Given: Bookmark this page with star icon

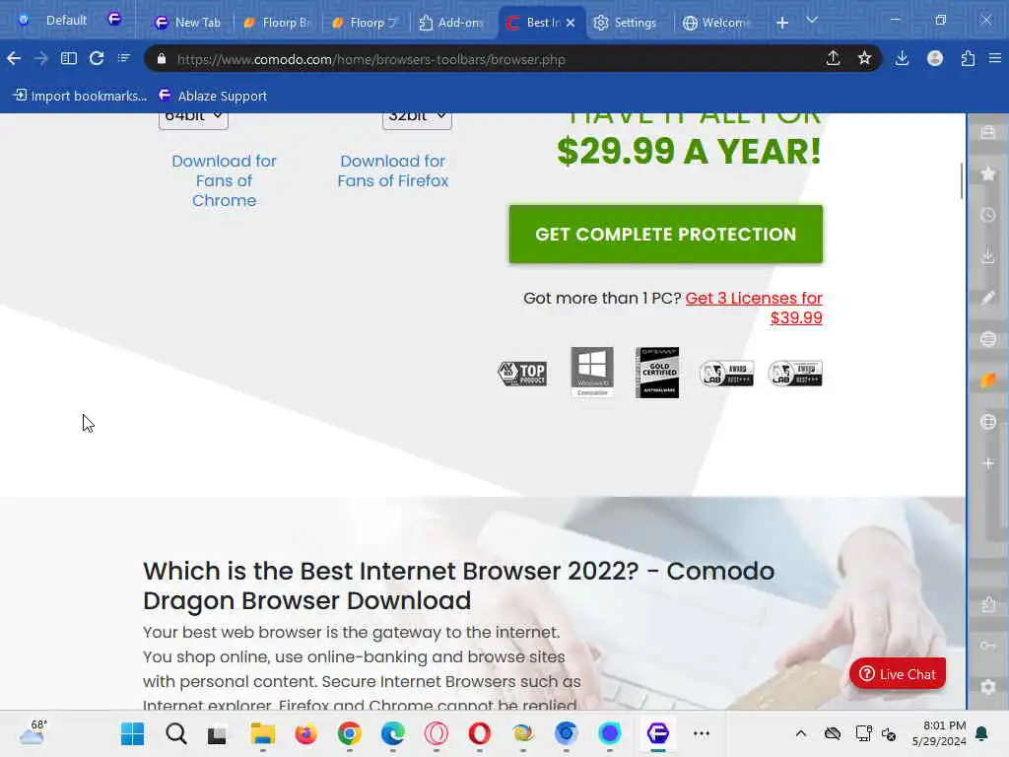Looking at the screenshot, I should click(x=864, y=58).
